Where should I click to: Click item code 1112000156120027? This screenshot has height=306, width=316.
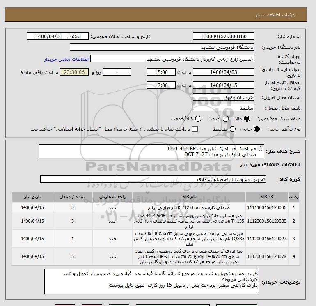tap(267, 239)
